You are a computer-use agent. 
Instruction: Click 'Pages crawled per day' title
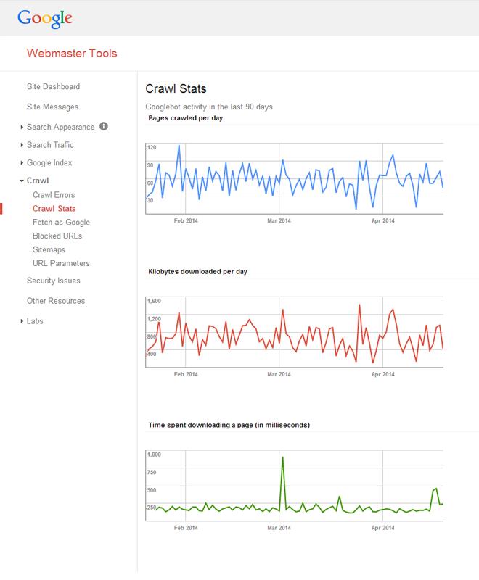click(x=186, y=118)
